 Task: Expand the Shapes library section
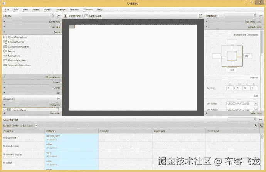click(x=32, y=82)
